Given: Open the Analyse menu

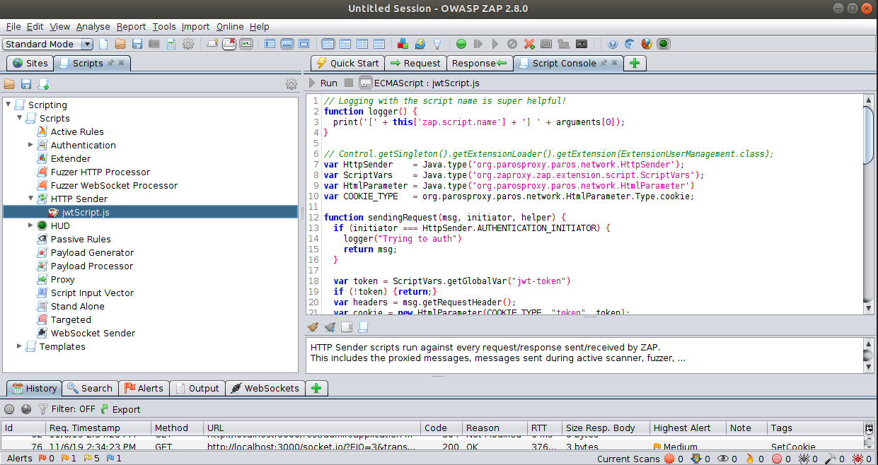Looking at the screenshot, I should (93, 26).
